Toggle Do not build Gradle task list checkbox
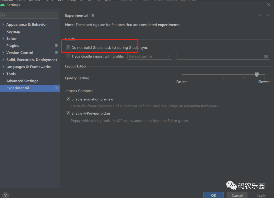 point(68,47)
